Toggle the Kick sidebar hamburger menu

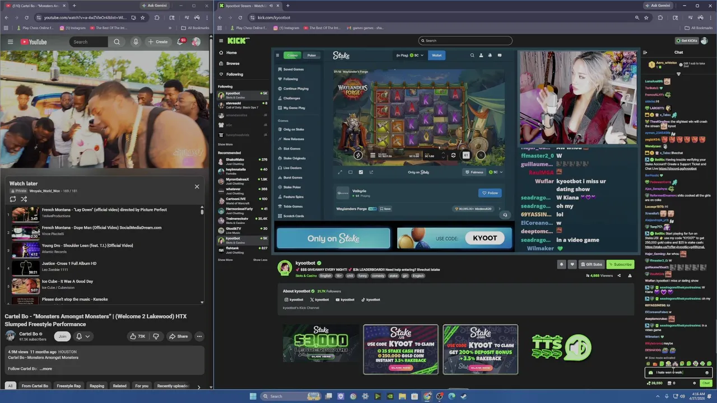[221, 40]
